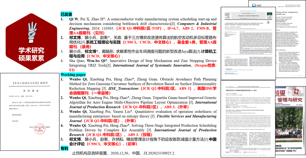
Task: Click the patent number ZL202023330925.2
Action: [159, 153]
